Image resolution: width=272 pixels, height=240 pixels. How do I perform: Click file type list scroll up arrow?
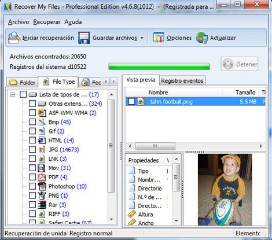tap(111, 95)
